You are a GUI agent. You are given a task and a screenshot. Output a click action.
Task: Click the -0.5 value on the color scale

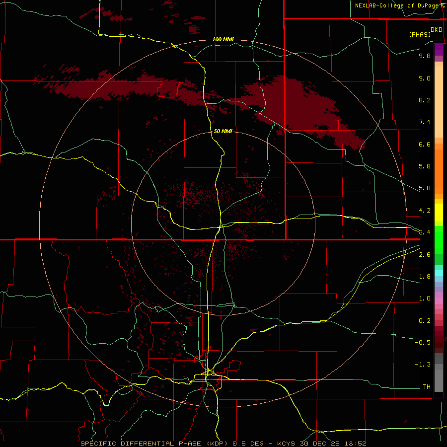[423, 343]
